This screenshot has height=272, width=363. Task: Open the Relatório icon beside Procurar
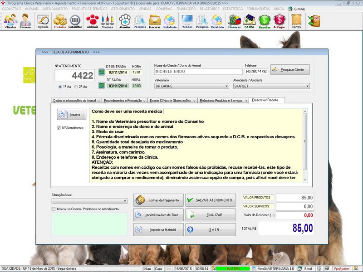tap(170, 21)
